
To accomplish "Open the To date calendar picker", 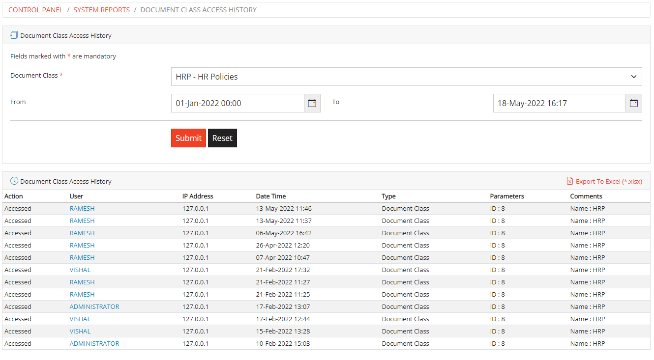I will (x=633, y=103).
